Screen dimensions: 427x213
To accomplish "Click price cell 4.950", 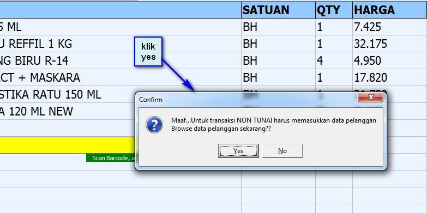I will (x=390, y=60).
